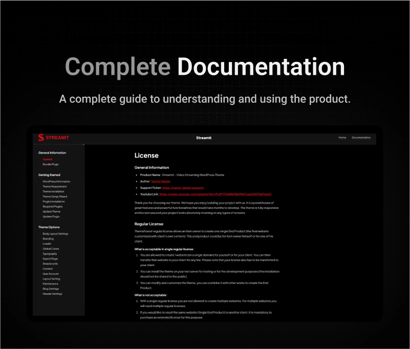Image resolution: width=410 pixels, height=349 pixels.
Task: Open the Youtube playlist URL link
Action: tap(215, 194)
